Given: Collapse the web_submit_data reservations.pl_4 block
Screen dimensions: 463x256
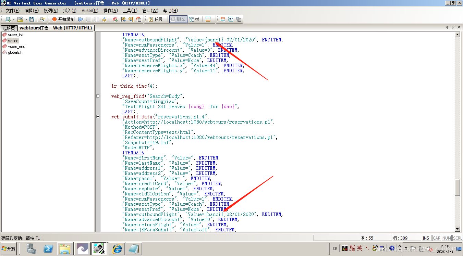Looking at the screenshot, I should pos(98,117).
